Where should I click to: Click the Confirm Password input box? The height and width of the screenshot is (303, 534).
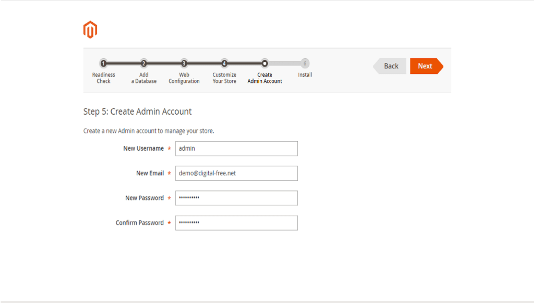(x=236, y=223)
